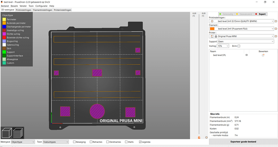Click the layer slider lock icon
Image resolution: width=278 pixels, height=147 pixels.
(x=199, y=137)
